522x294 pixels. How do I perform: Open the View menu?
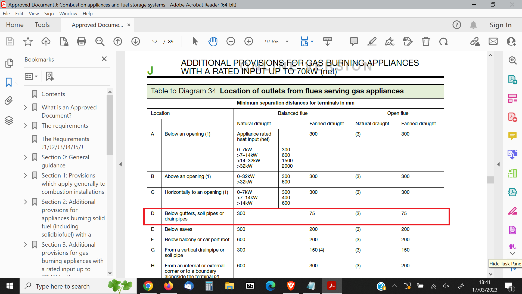33,13
